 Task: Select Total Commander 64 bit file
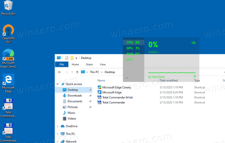pyautogui.click(x=117, y=98)
